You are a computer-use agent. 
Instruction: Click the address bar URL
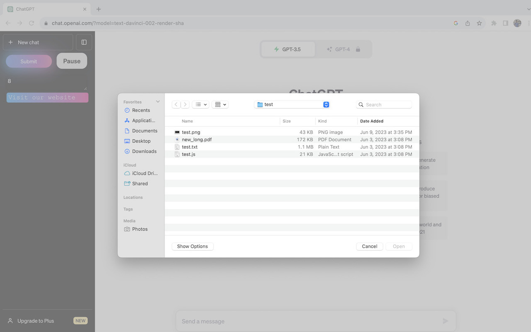pyautogui.click(x=117, y=23)
